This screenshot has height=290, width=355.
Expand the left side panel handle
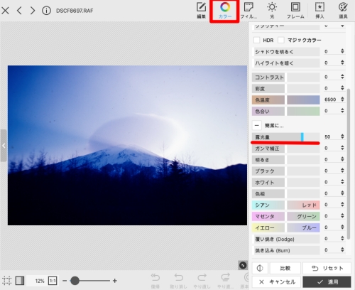[x=4, y=146]
